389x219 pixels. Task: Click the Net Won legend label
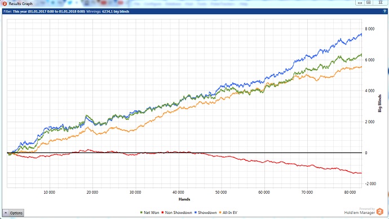tap(151, 213)
